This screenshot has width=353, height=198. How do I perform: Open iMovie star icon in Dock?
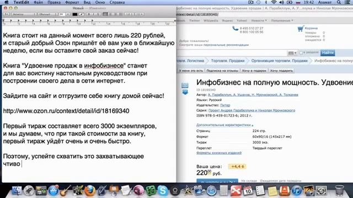187,191
